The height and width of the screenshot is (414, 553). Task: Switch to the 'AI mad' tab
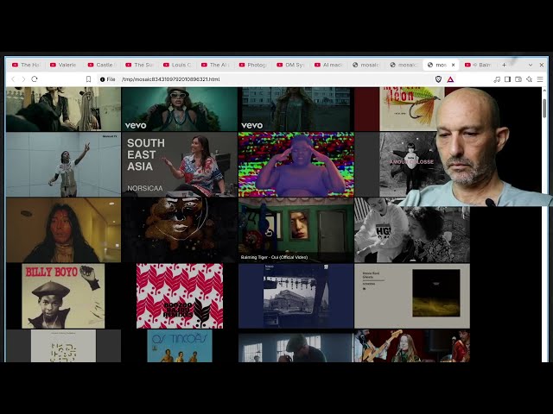[328, 65]
